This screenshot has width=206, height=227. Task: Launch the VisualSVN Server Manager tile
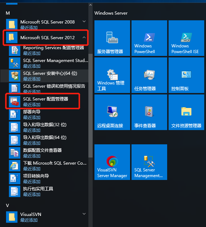click(x=112, y=162)
